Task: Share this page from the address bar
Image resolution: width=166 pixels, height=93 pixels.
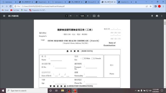Action: pyautogui.click(x=147, y=6)
